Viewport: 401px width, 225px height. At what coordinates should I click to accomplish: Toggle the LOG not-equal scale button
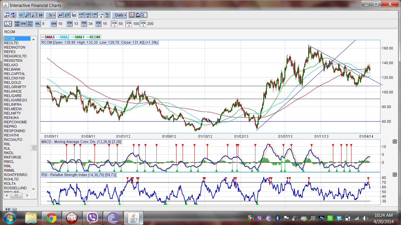pyautogui.click(x=88, y=15)
